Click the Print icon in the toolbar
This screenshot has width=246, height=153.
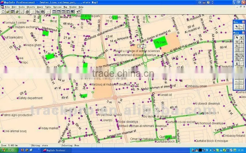click(x=27, y=12)
